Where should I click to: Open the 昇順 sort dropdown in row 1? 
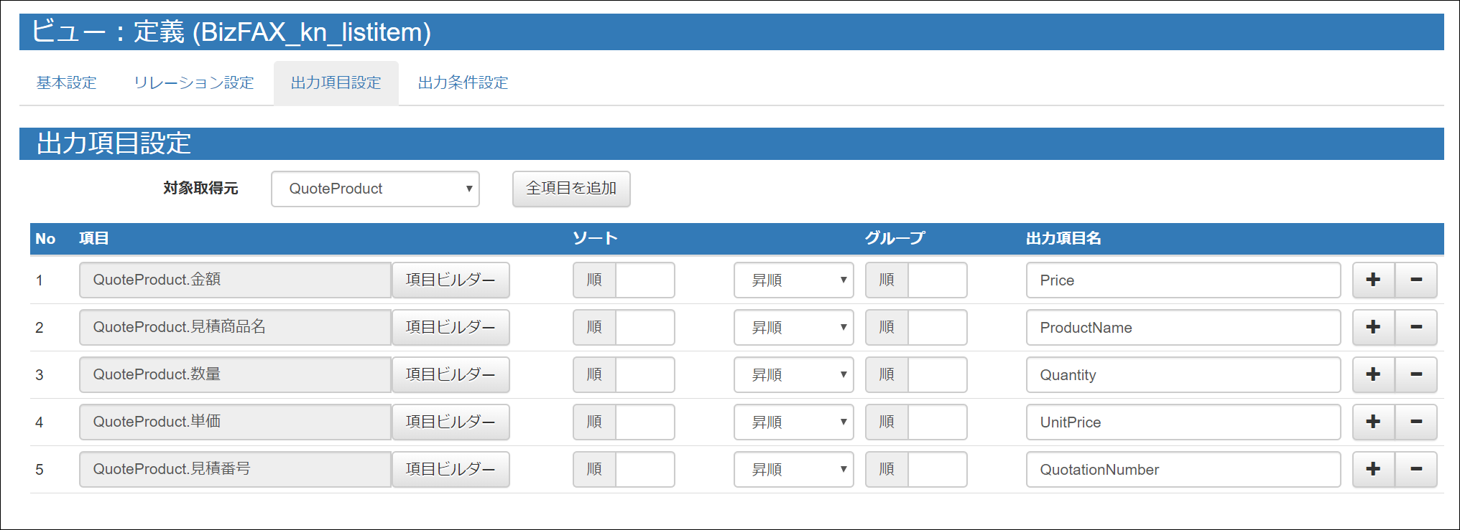[x=793, y=280]
